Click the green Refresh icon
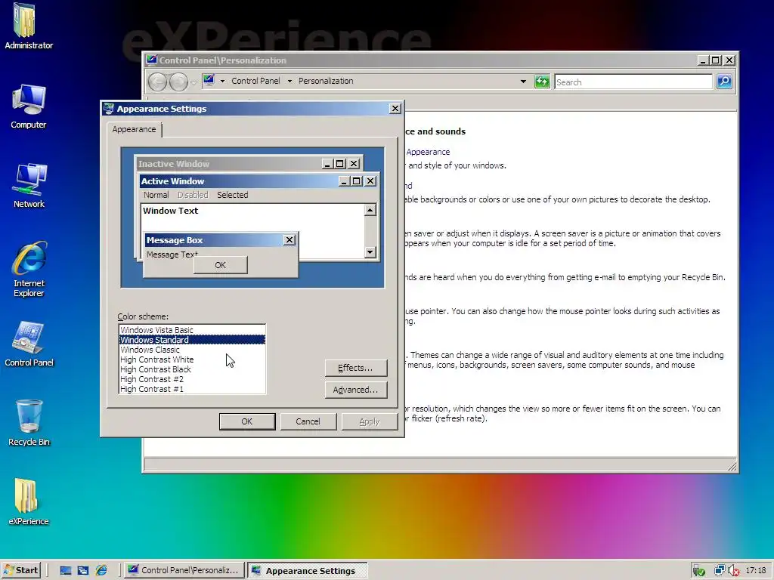 coord(542,82)
